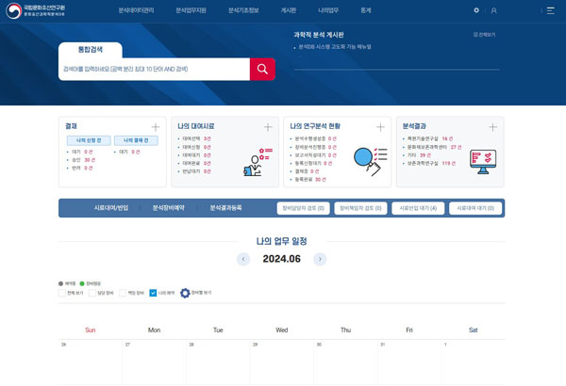Screen dimensions: 566x386
Task: Click 반납대기 0건 in 나의 대여시료
Action: [x=196, y=171]
